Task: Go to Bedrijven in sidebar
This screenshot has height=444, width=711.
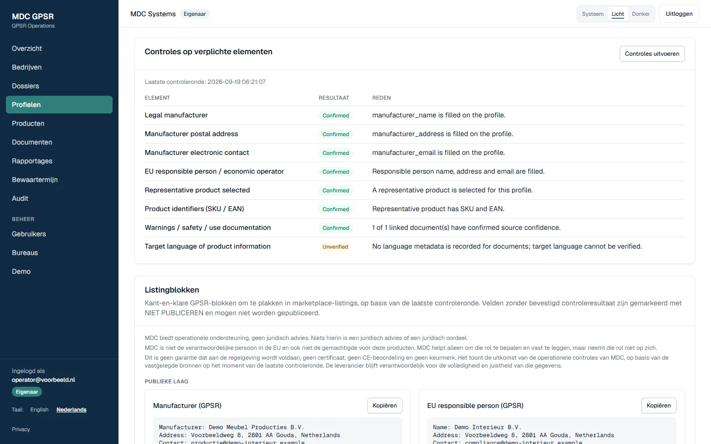Action: click(x=59, y=67)
